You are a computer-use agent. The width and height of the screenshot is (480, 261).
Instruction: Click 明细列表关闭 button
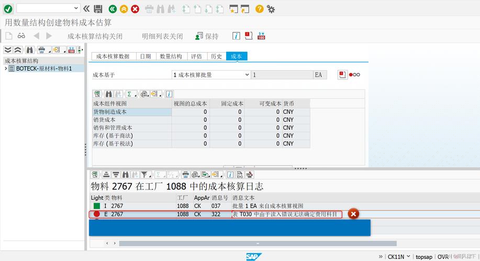tap(162, 37)
